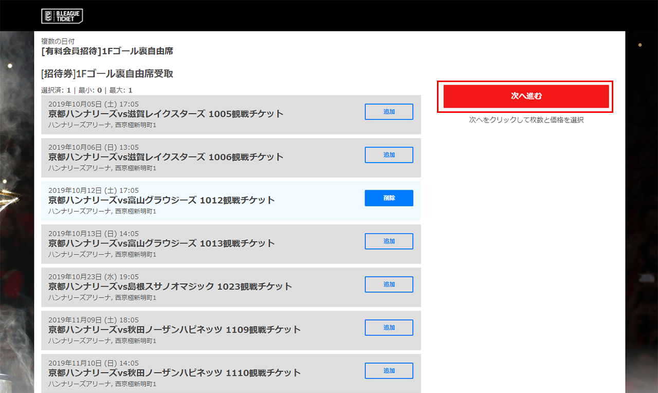Screen dimensions: 658x393
Task: Click the 複数の日付 label
Action: [58, 41]
